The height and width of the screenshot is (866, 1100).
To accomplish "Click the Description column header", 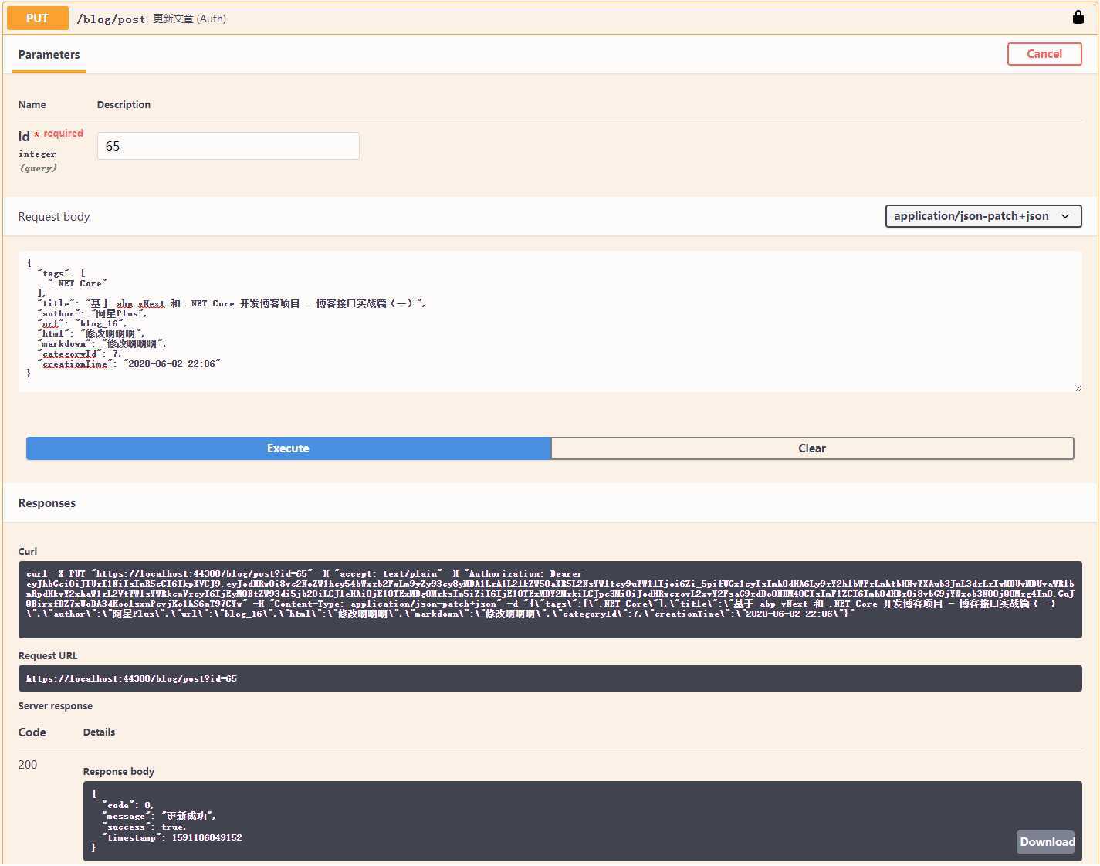I will click(124, 105).
